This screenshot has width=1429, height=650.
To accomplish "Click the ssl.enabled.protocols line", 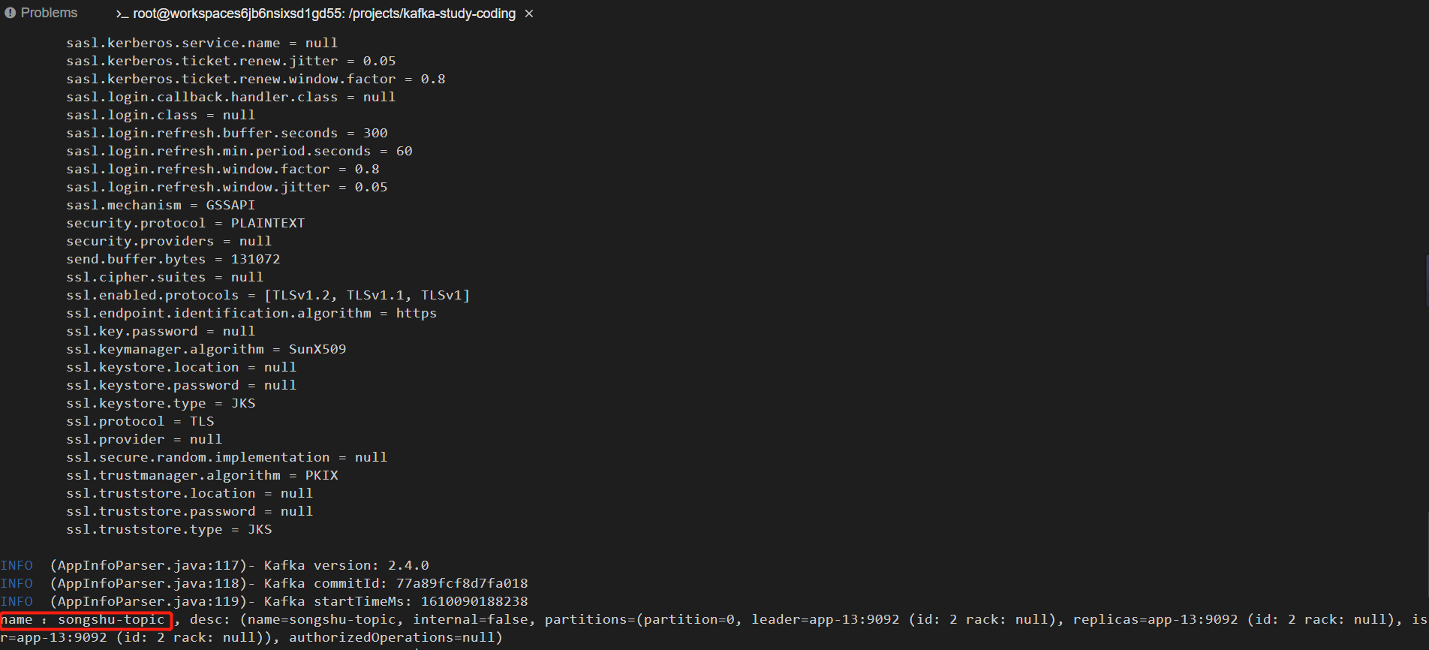I will pyautogui.click(x=268, y=295).
